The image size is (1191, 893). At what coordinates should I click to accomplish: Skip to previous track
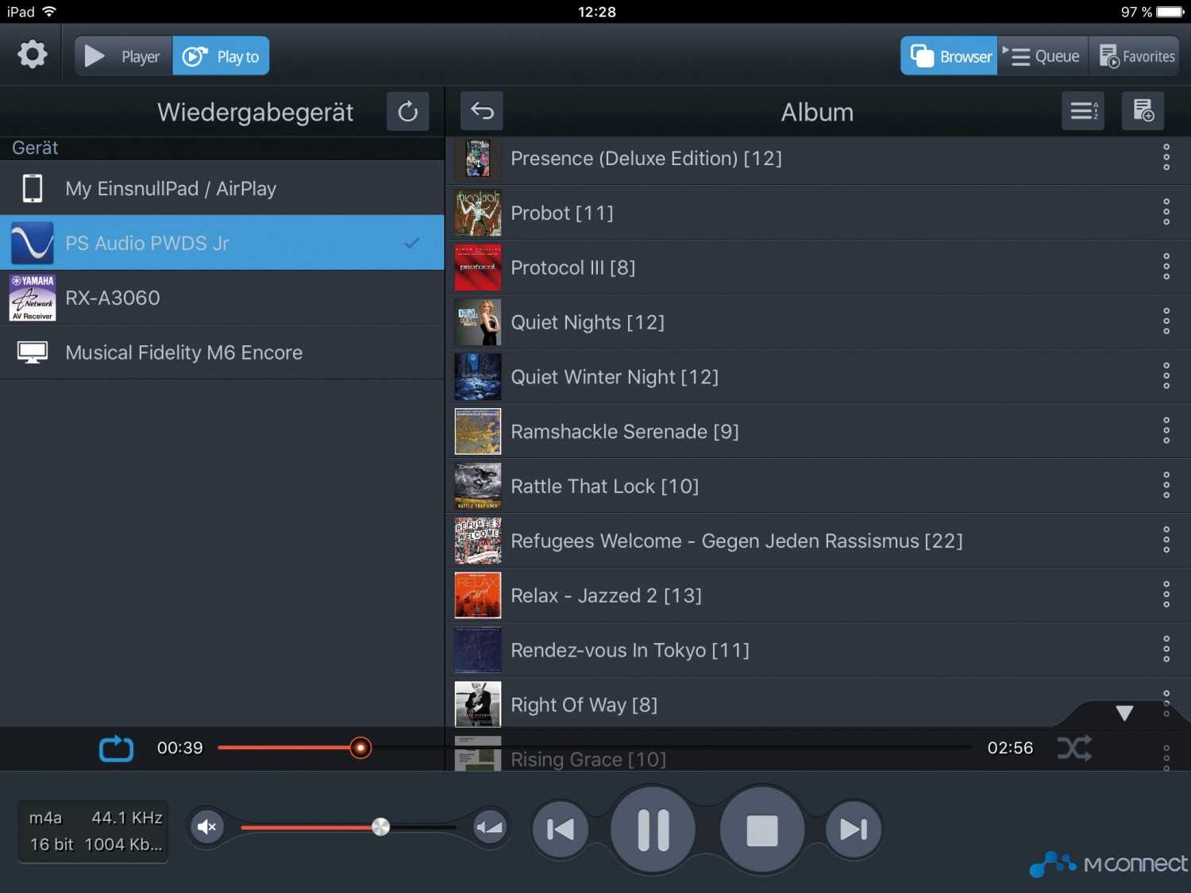tap(561, 829)
